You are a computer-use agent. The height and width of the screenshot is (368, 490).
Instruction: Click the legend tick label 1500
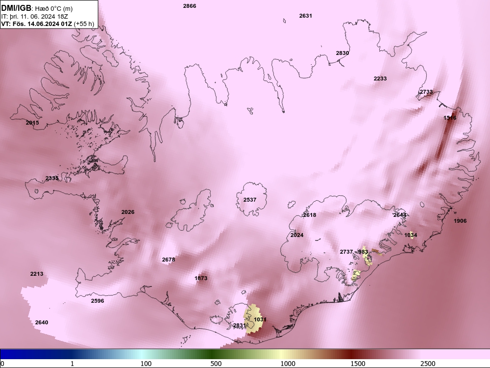coord(358,364)
